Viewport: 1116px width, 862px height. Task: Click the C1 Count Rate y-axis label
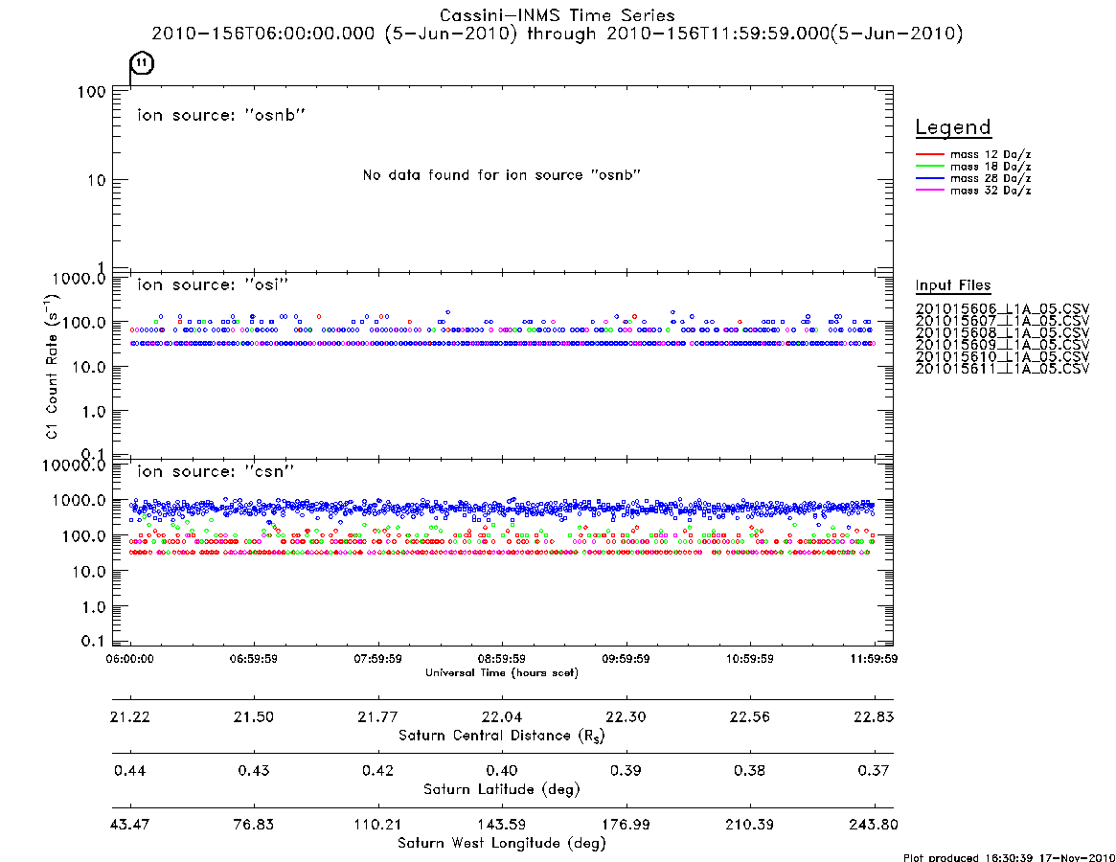51,366
